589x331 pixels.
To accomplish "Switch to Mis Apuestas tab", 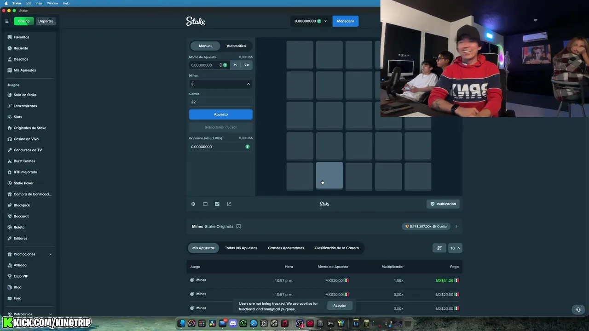I will click(x=203, y=248).
